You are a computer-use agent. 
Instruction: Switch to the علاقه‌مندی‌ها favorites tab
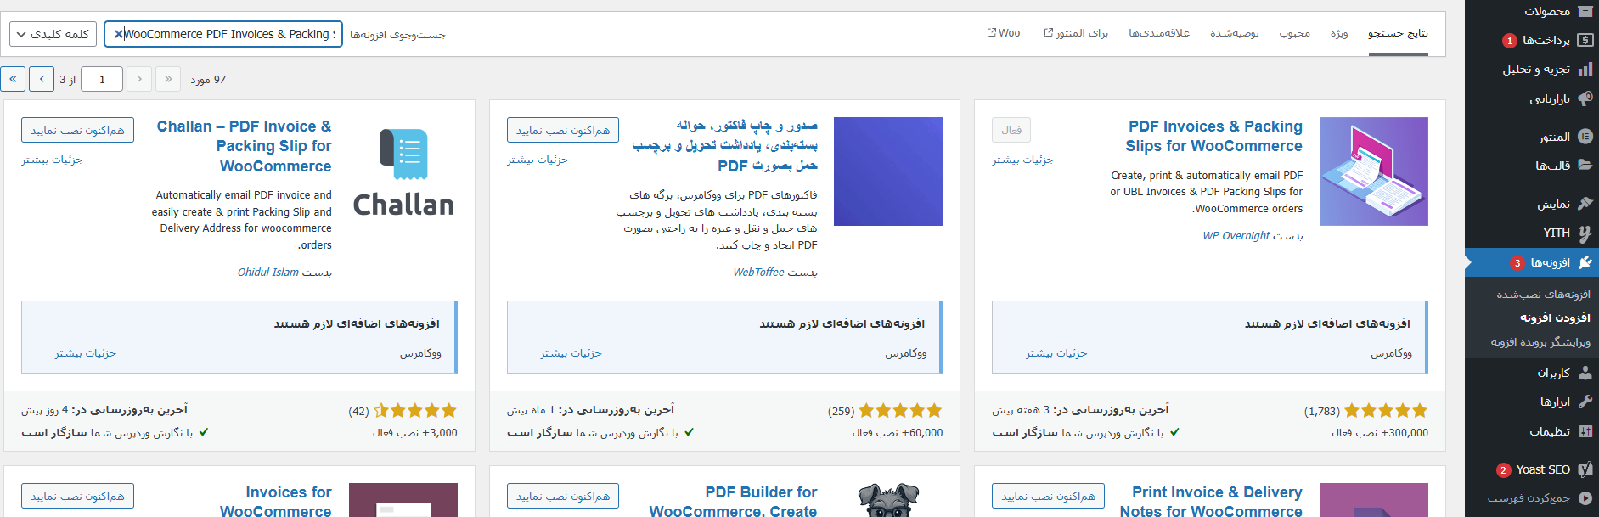point(1159,33)
